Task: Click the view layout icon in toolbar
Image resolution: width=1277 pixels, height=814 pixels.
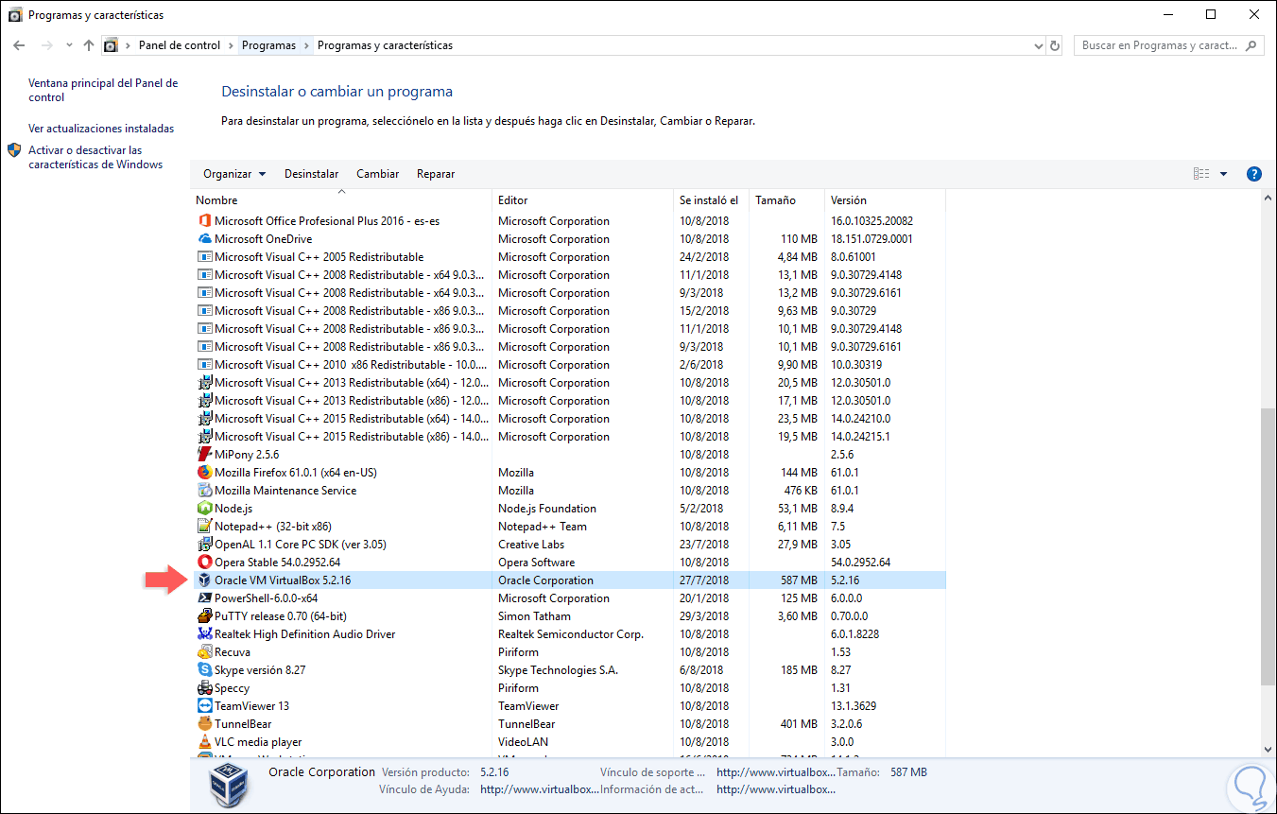Action: coord(1201,174)
